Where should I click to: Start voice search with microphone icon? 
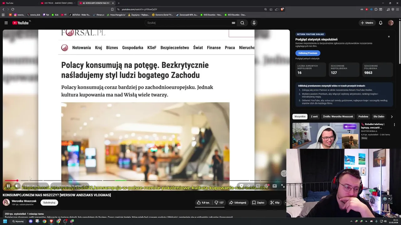pyautogui.click(x=254, y=23)
